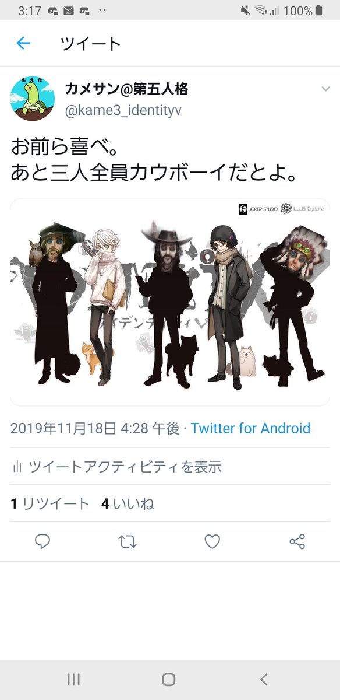
Task: Tap the Android home button
Action: [169, 679]
